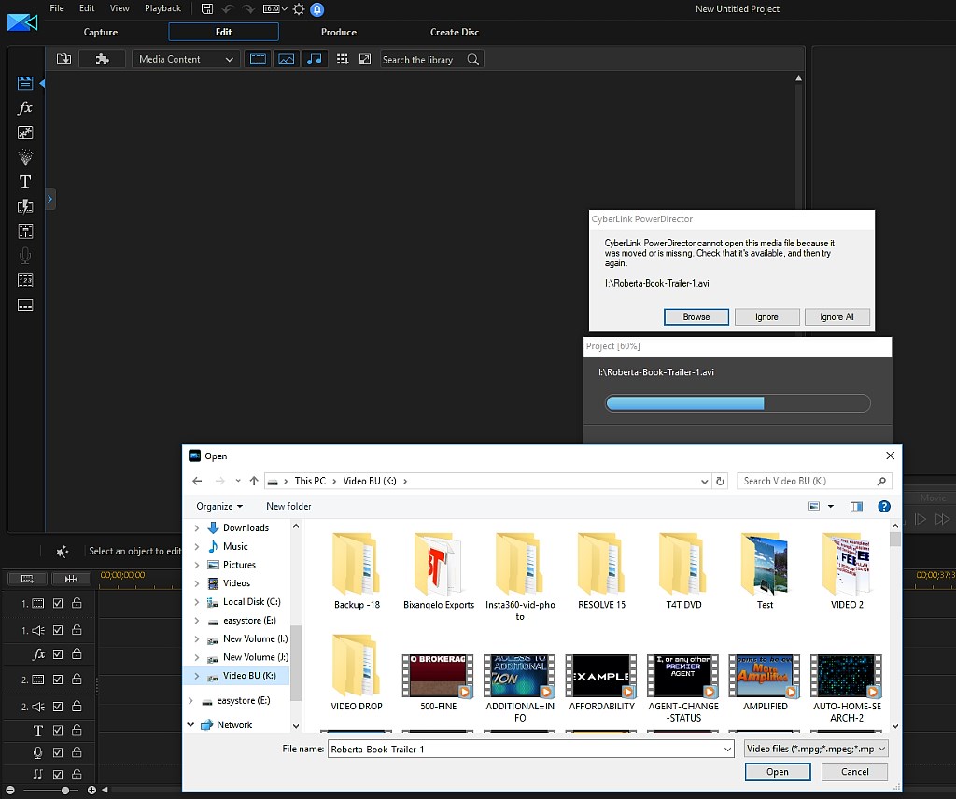Viewport: 956px width, 799px height.
Task: Lock video track 1
Action: 77,603
